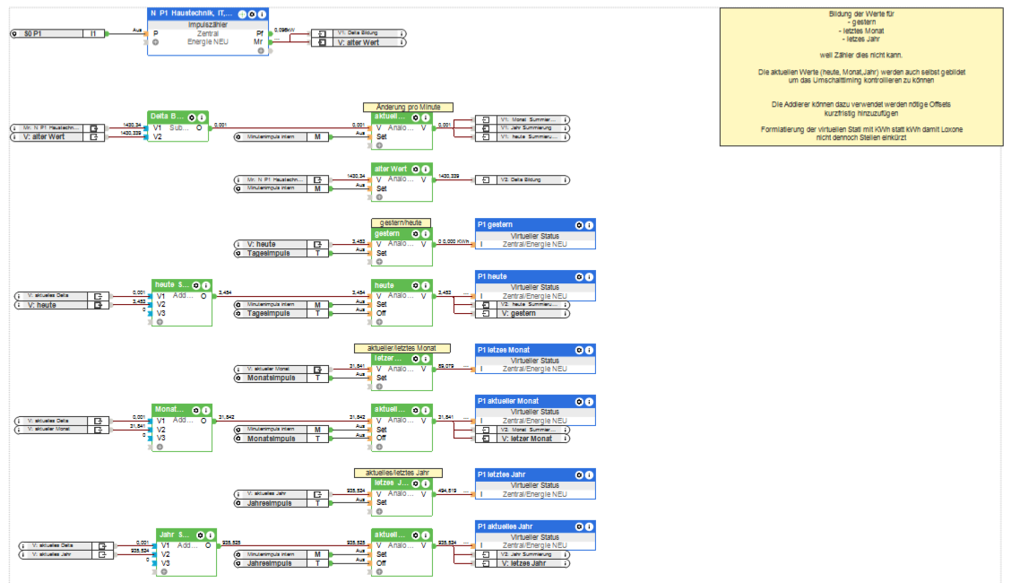This screenshot has width=1011, height=583.
Task: Expand more outputs on Impulszähler block right side
Action: pos(261,50)
